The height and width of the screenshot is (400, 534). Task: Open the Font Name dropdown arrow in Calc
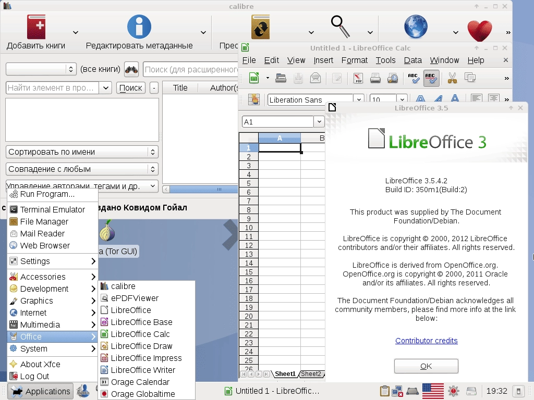[x=359, y=99]
